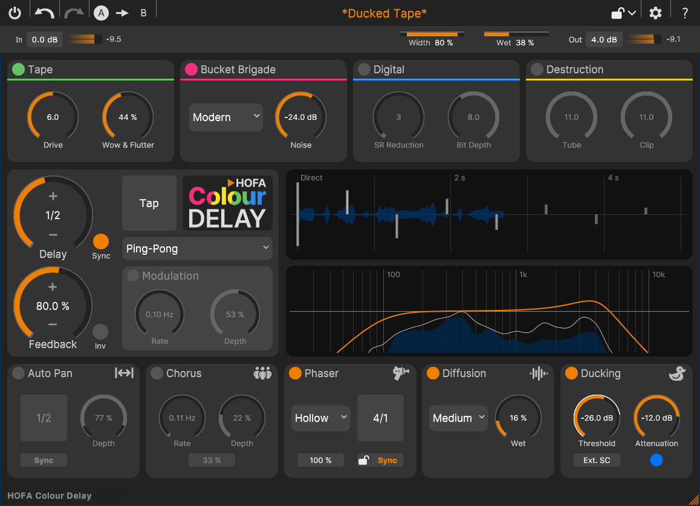This screenshot has height=506, width=700.
Task: Open the Modern dropdown in Bucket Brigade
Action: pos(225,117)
